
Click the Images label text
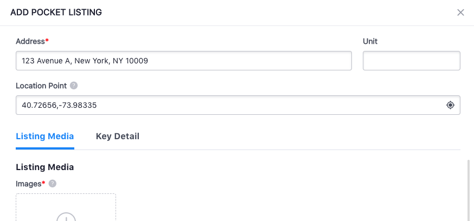[x=28, y=184]
